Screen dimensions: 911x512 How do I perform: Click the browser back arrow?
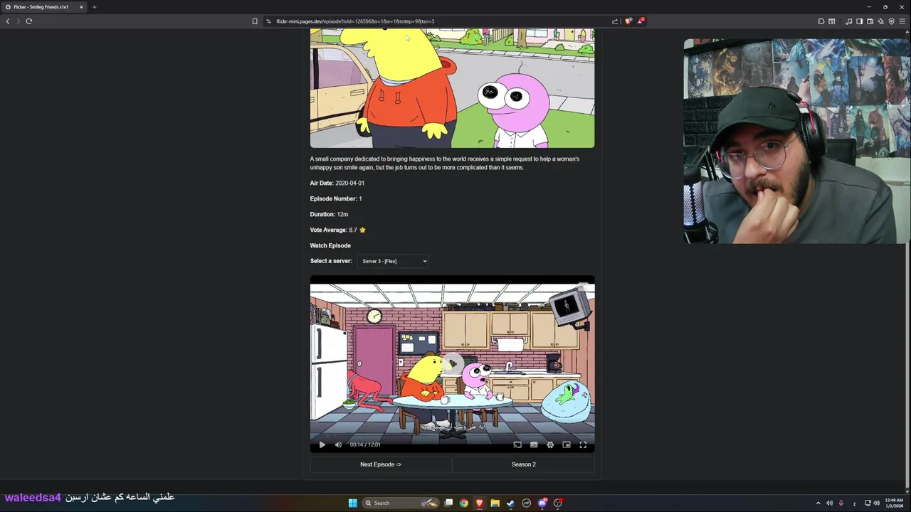click(x=8, y=21)
